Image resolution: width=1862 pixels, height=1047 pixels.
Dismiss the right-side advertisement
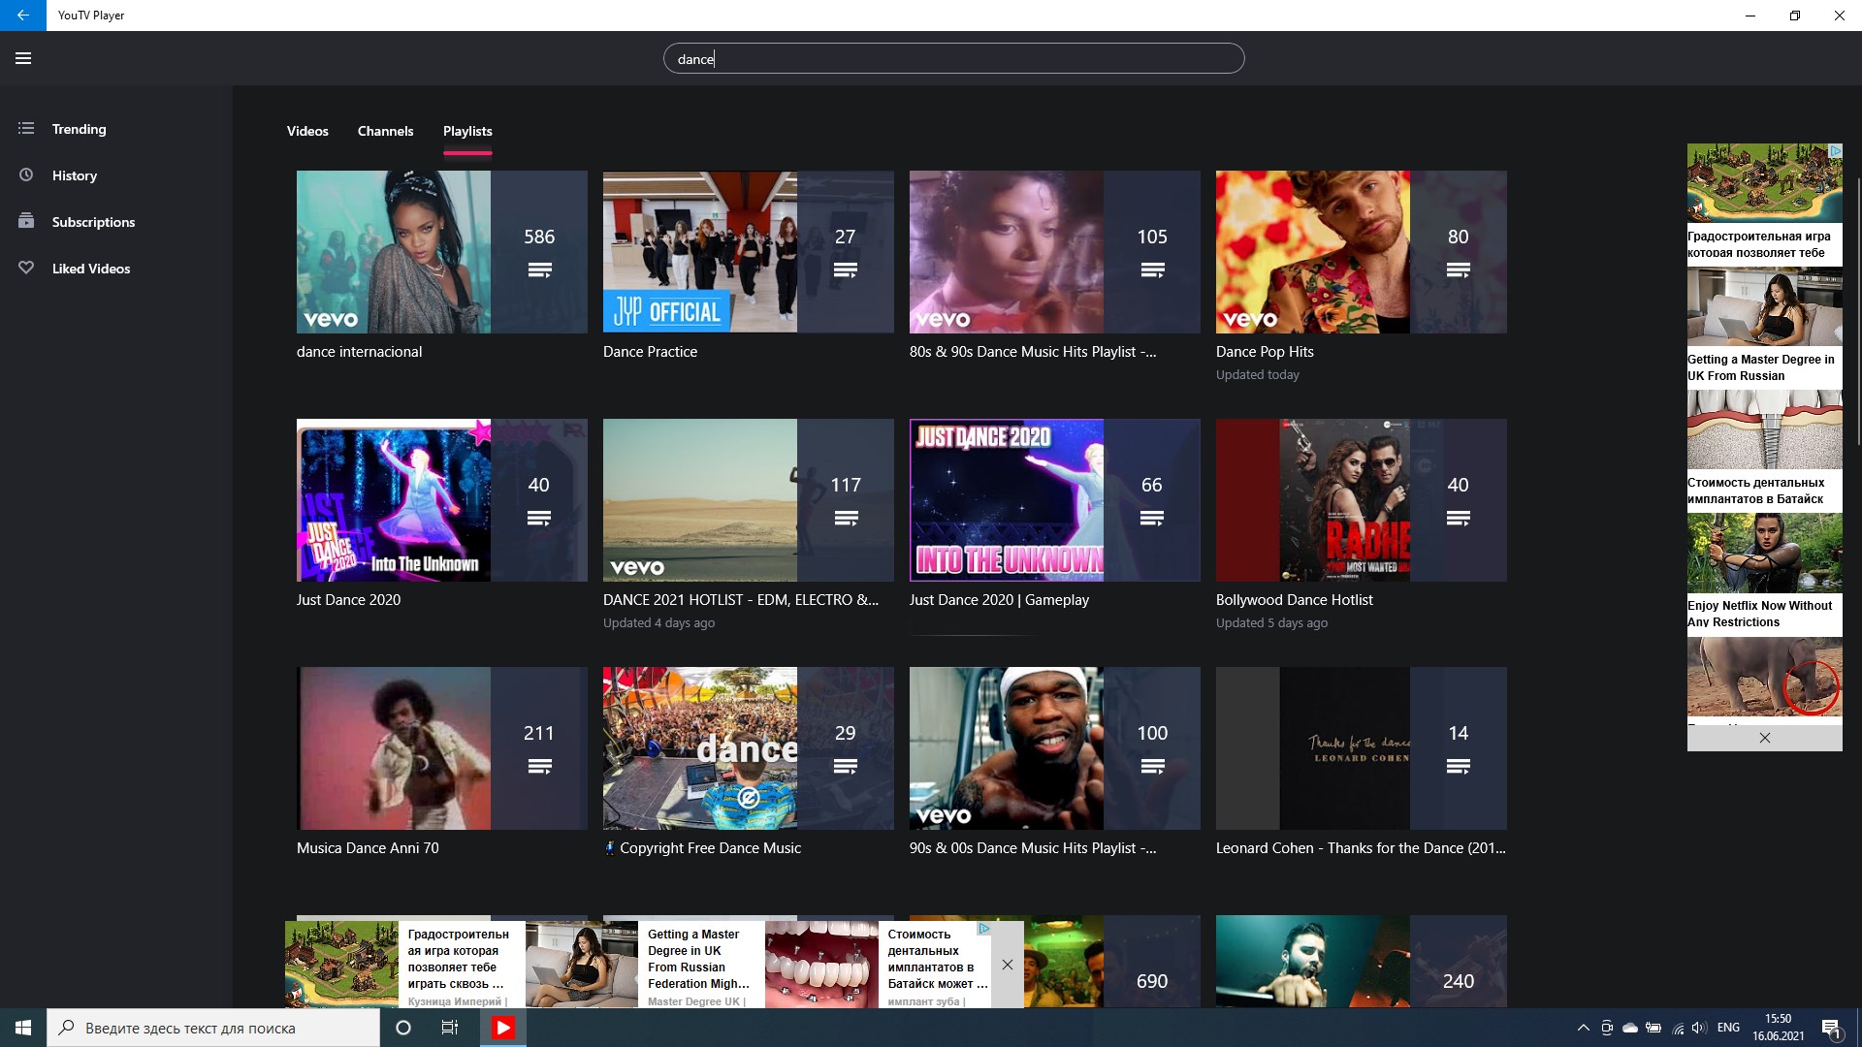click(x=1764, y=738)
